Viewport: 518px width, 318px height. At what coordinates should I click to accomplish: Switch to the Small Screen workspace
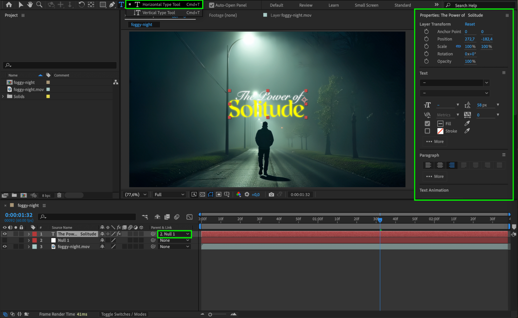366,5
